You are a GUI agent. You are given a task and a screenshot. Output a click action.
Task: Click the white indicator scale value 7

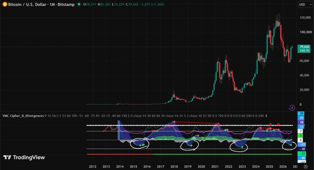coord(301,131)
